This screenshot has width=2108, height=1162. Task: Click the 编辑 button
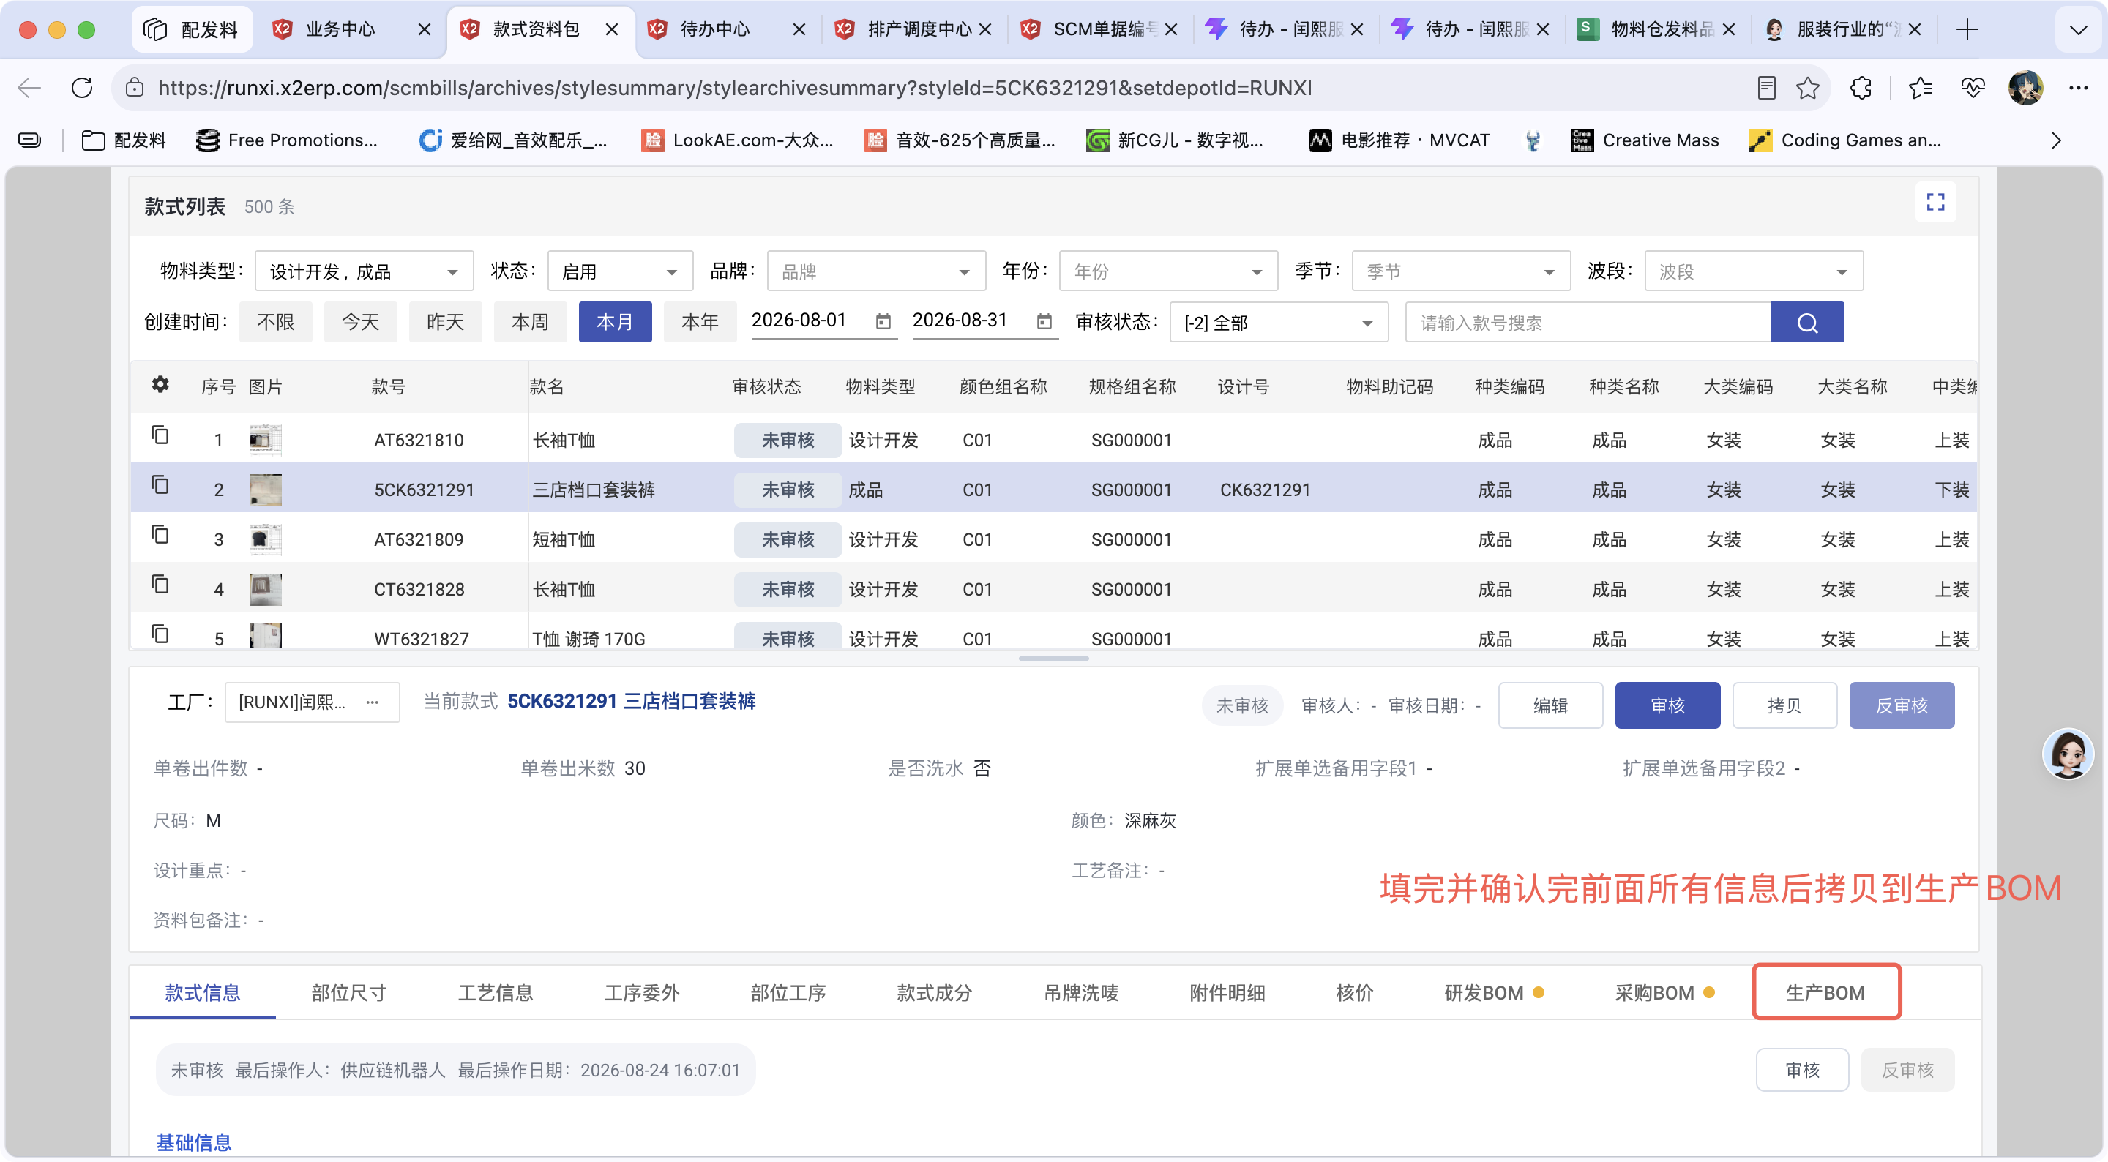[1551, 705]
